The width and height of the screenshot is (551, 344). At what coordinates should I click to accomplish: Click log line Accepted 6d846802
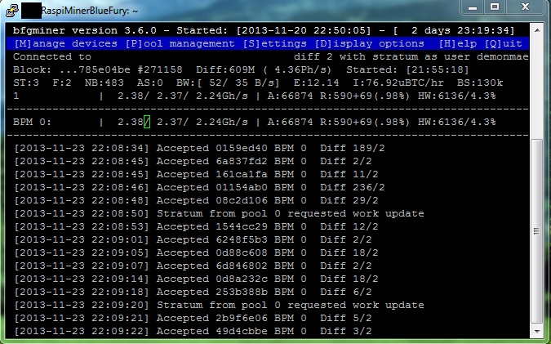193,266
